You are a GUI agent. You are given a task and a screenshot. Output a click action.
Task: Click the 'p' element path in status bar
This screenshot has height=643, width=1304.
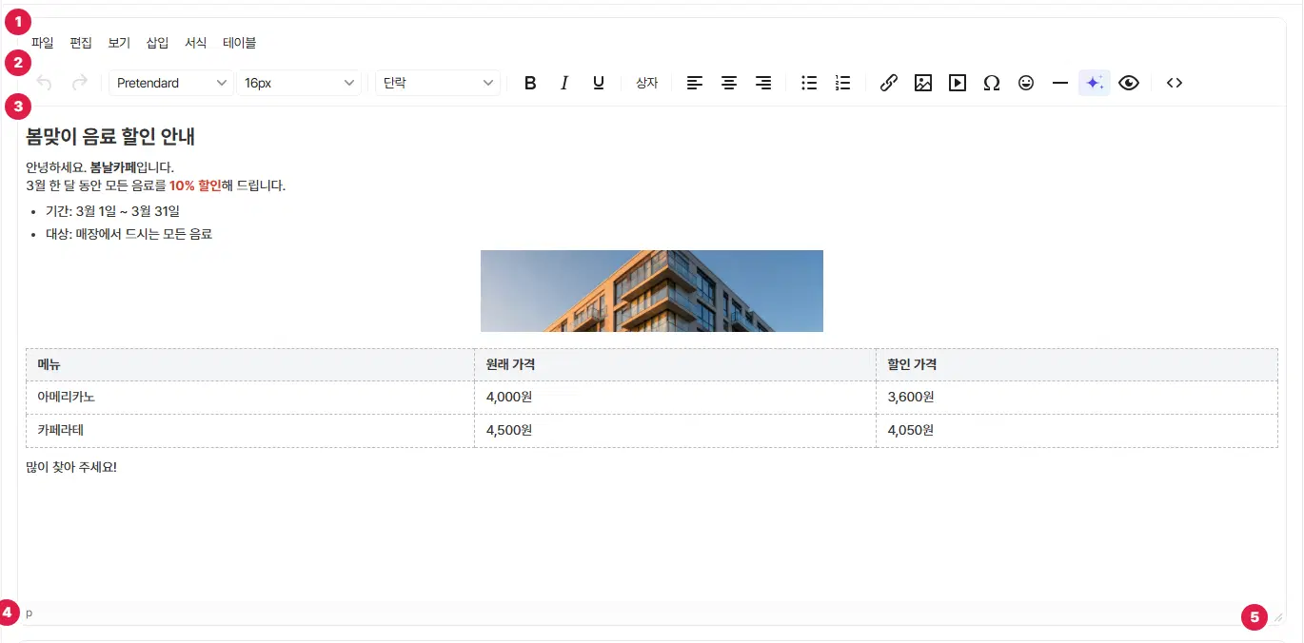point(30,613)
